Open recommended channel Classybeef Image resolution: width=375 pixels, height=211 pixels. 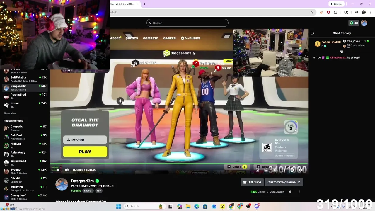pos(25,197)
